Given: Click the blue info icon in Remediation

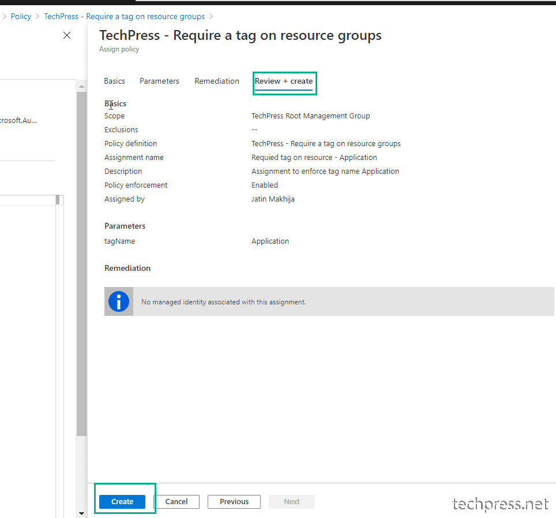Looking at the screenshot, I should [x=119, y=301].
